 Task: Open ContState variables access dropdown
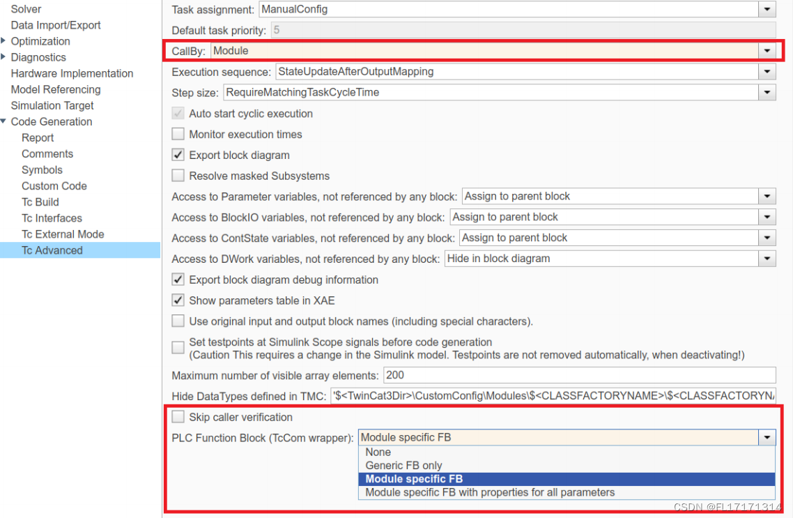[x=767, y=238]
